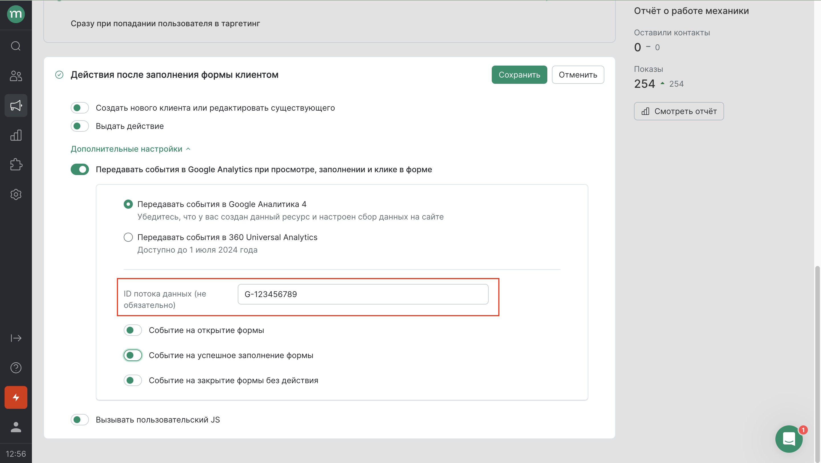Click the 'Отчёт о работе механики' title
The width and height of the screenshot is (821, 463).
(x=691, y=11)
